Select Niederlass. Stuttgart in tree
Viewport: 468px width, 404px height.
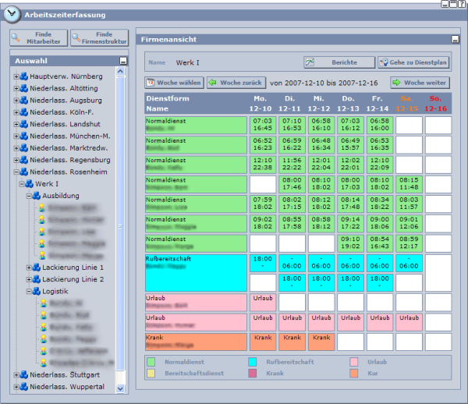pyautogui.click(x=65, y=375)
